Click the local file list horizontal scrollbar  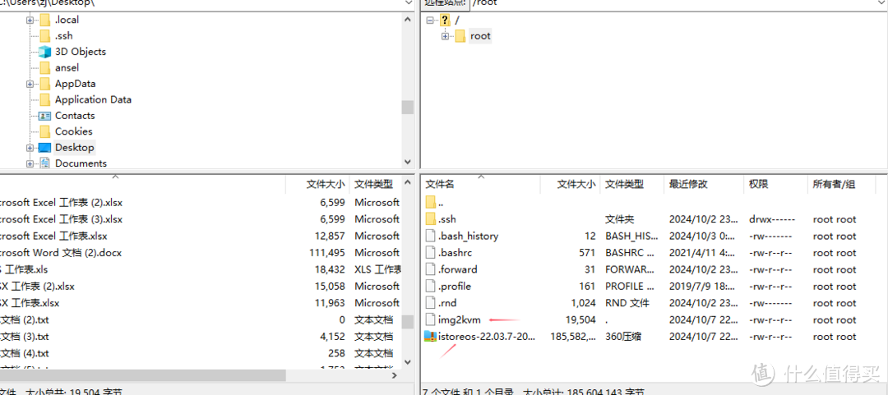[143, 375]
